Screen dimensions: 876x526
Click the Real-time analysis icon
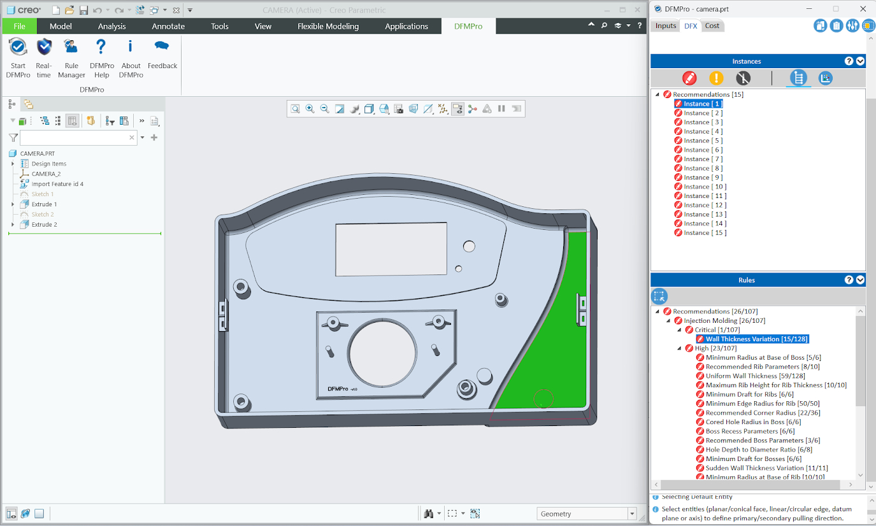point(43,47)
